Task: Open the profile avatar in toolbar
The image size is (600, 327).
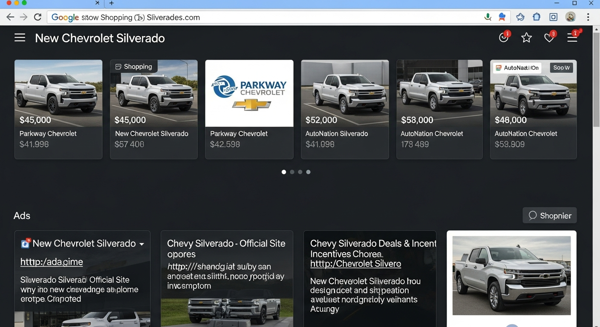Action: tap(571, 17)
